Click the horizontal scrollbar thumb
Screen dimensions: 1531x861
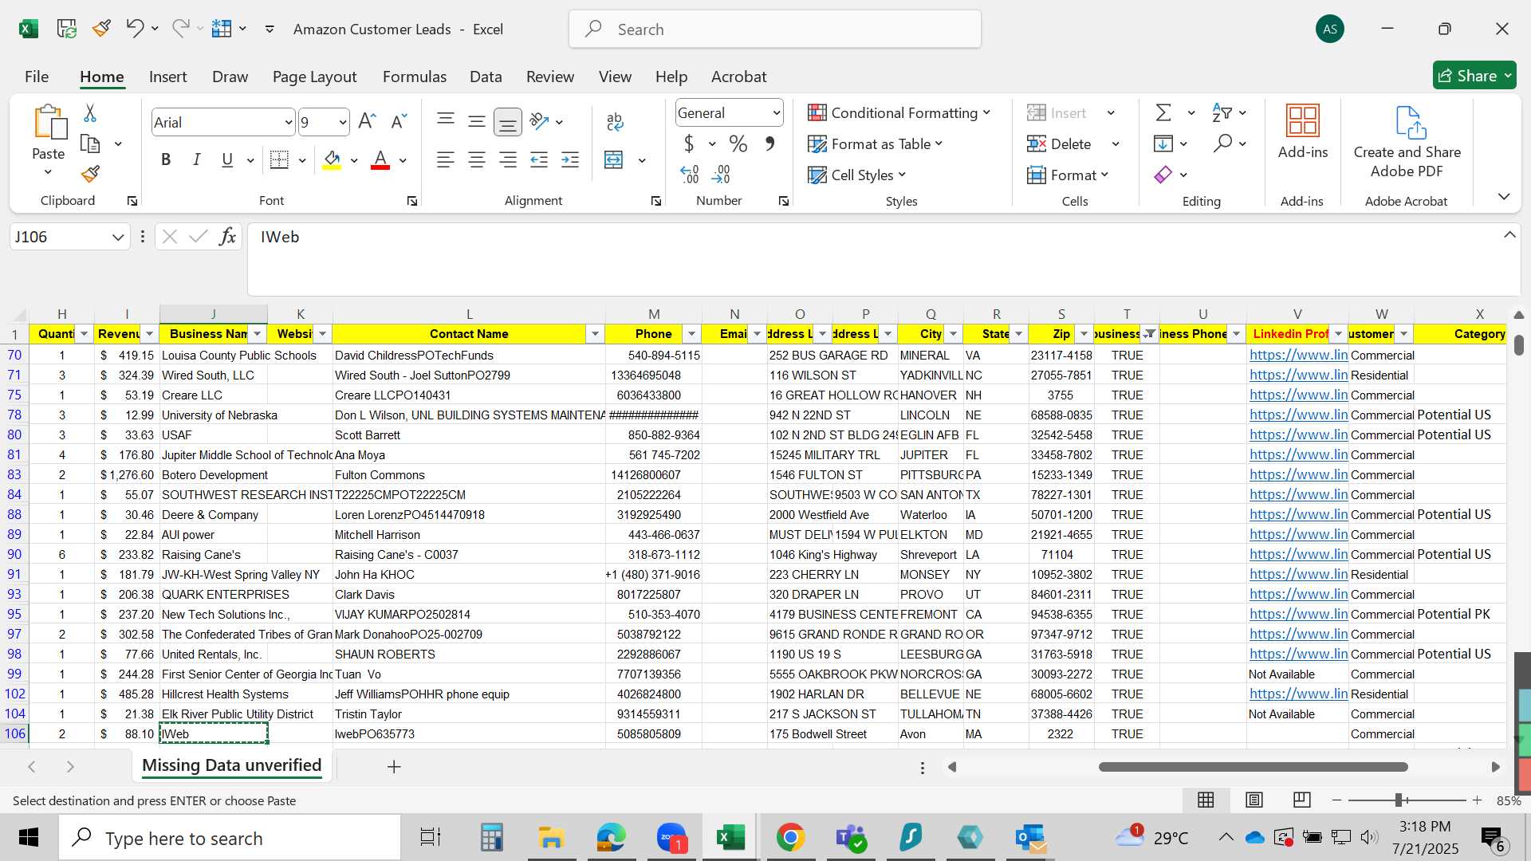click(1253, 767)
